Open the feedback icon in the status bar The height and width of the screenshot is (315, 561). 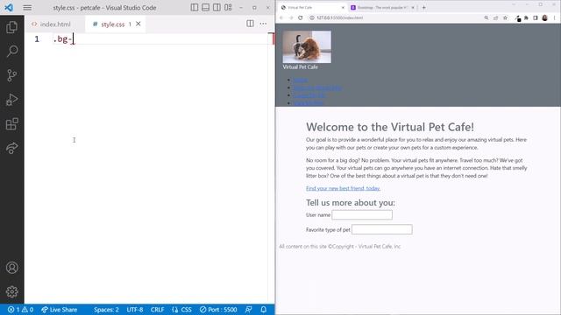pos(249,310)
